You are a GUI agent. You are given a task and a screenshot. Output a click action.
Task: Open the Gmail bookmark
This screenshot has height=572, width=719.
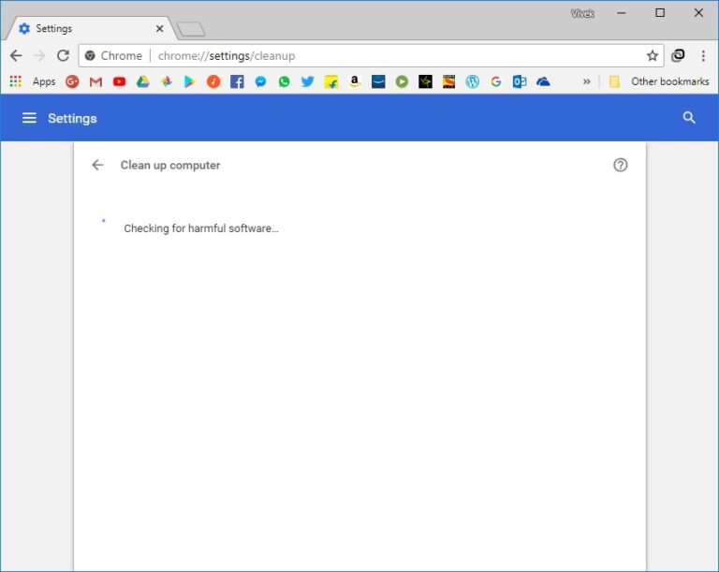point(95,81)
